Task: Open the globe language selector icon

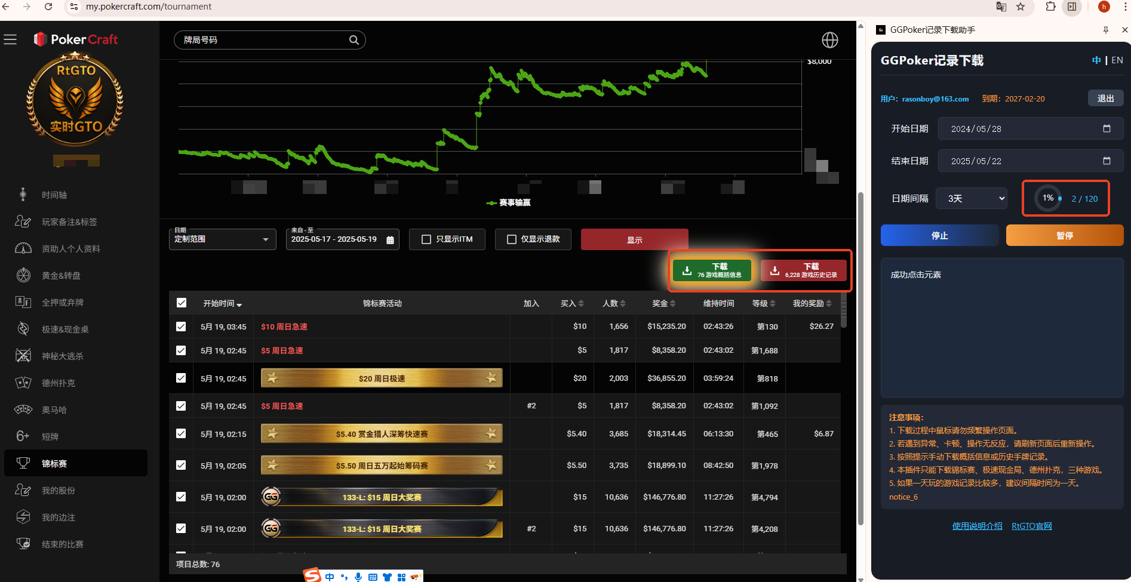Action: tap(829, 40)
